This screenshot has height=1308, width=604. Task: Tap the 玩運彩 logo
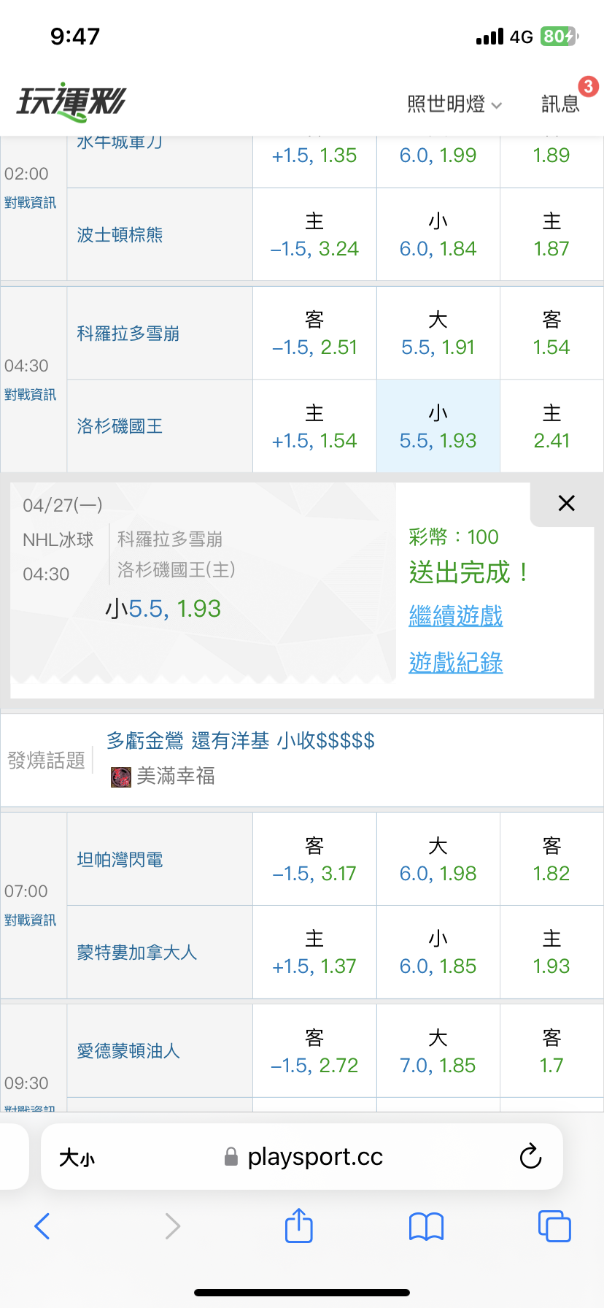tap(71, 101)
